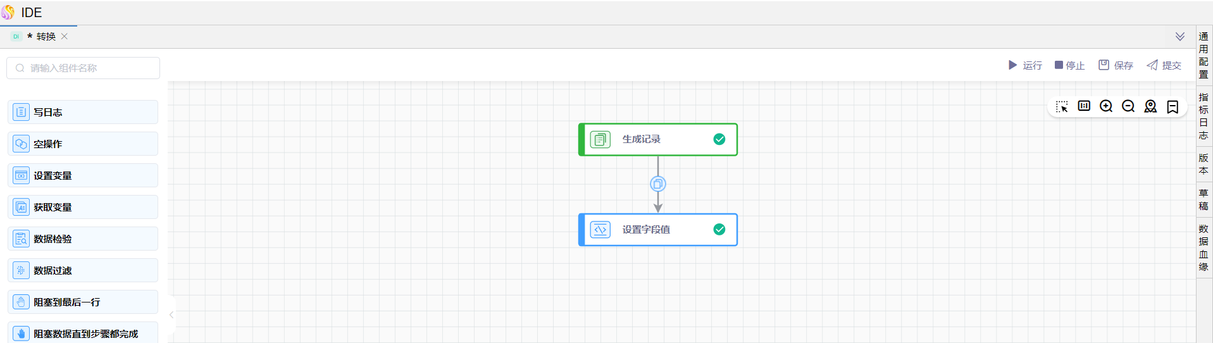Zoom out of the canvas
The height and width of the screenshot is (343, 1213).
1128,106
